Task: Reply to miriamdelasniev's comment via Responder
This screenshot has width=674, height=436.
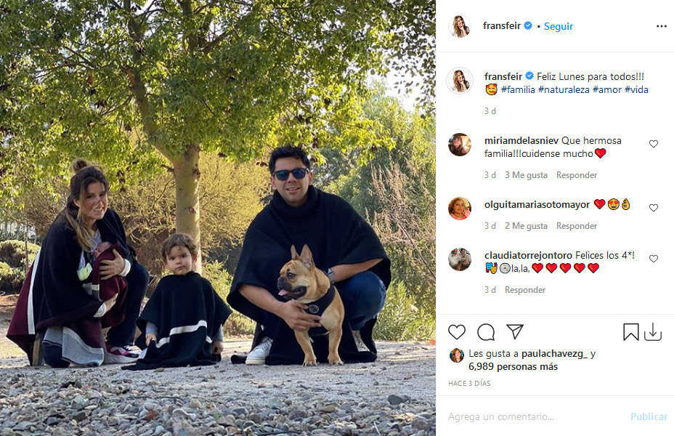Action: point(577,175)
